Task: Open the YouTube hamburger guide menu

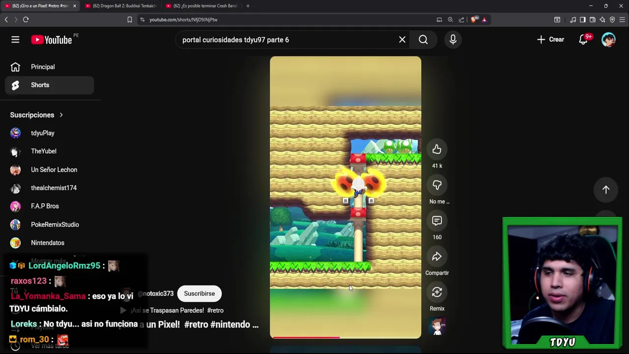Action: 15,40
